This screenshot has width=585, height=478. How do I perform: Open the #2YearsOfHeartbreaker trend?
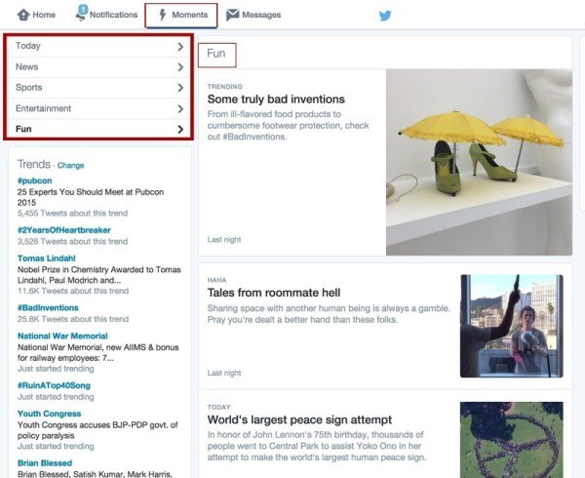(x=63, y=230)
